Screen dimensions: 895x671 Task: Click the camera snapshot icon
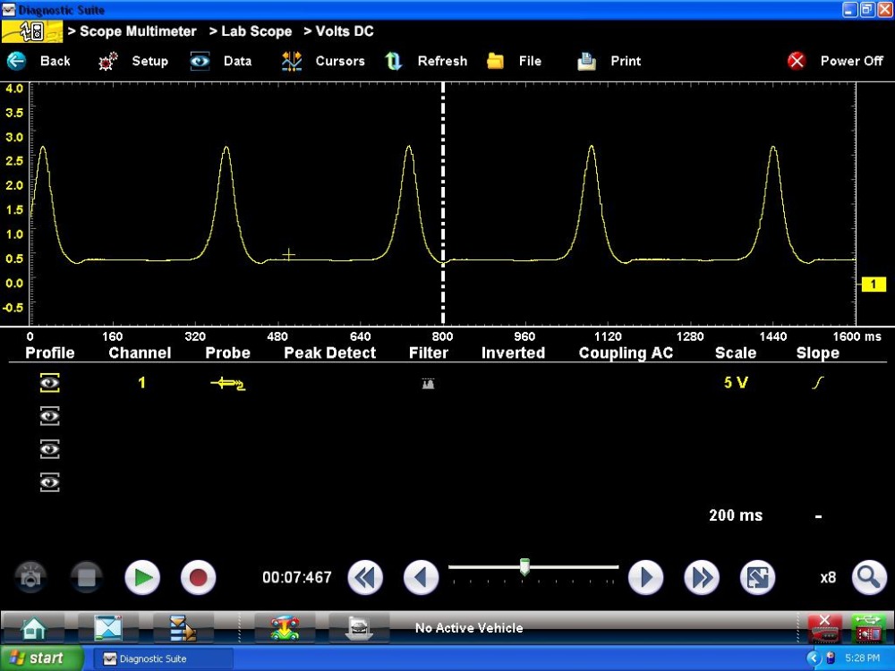(x=30, y=578)
